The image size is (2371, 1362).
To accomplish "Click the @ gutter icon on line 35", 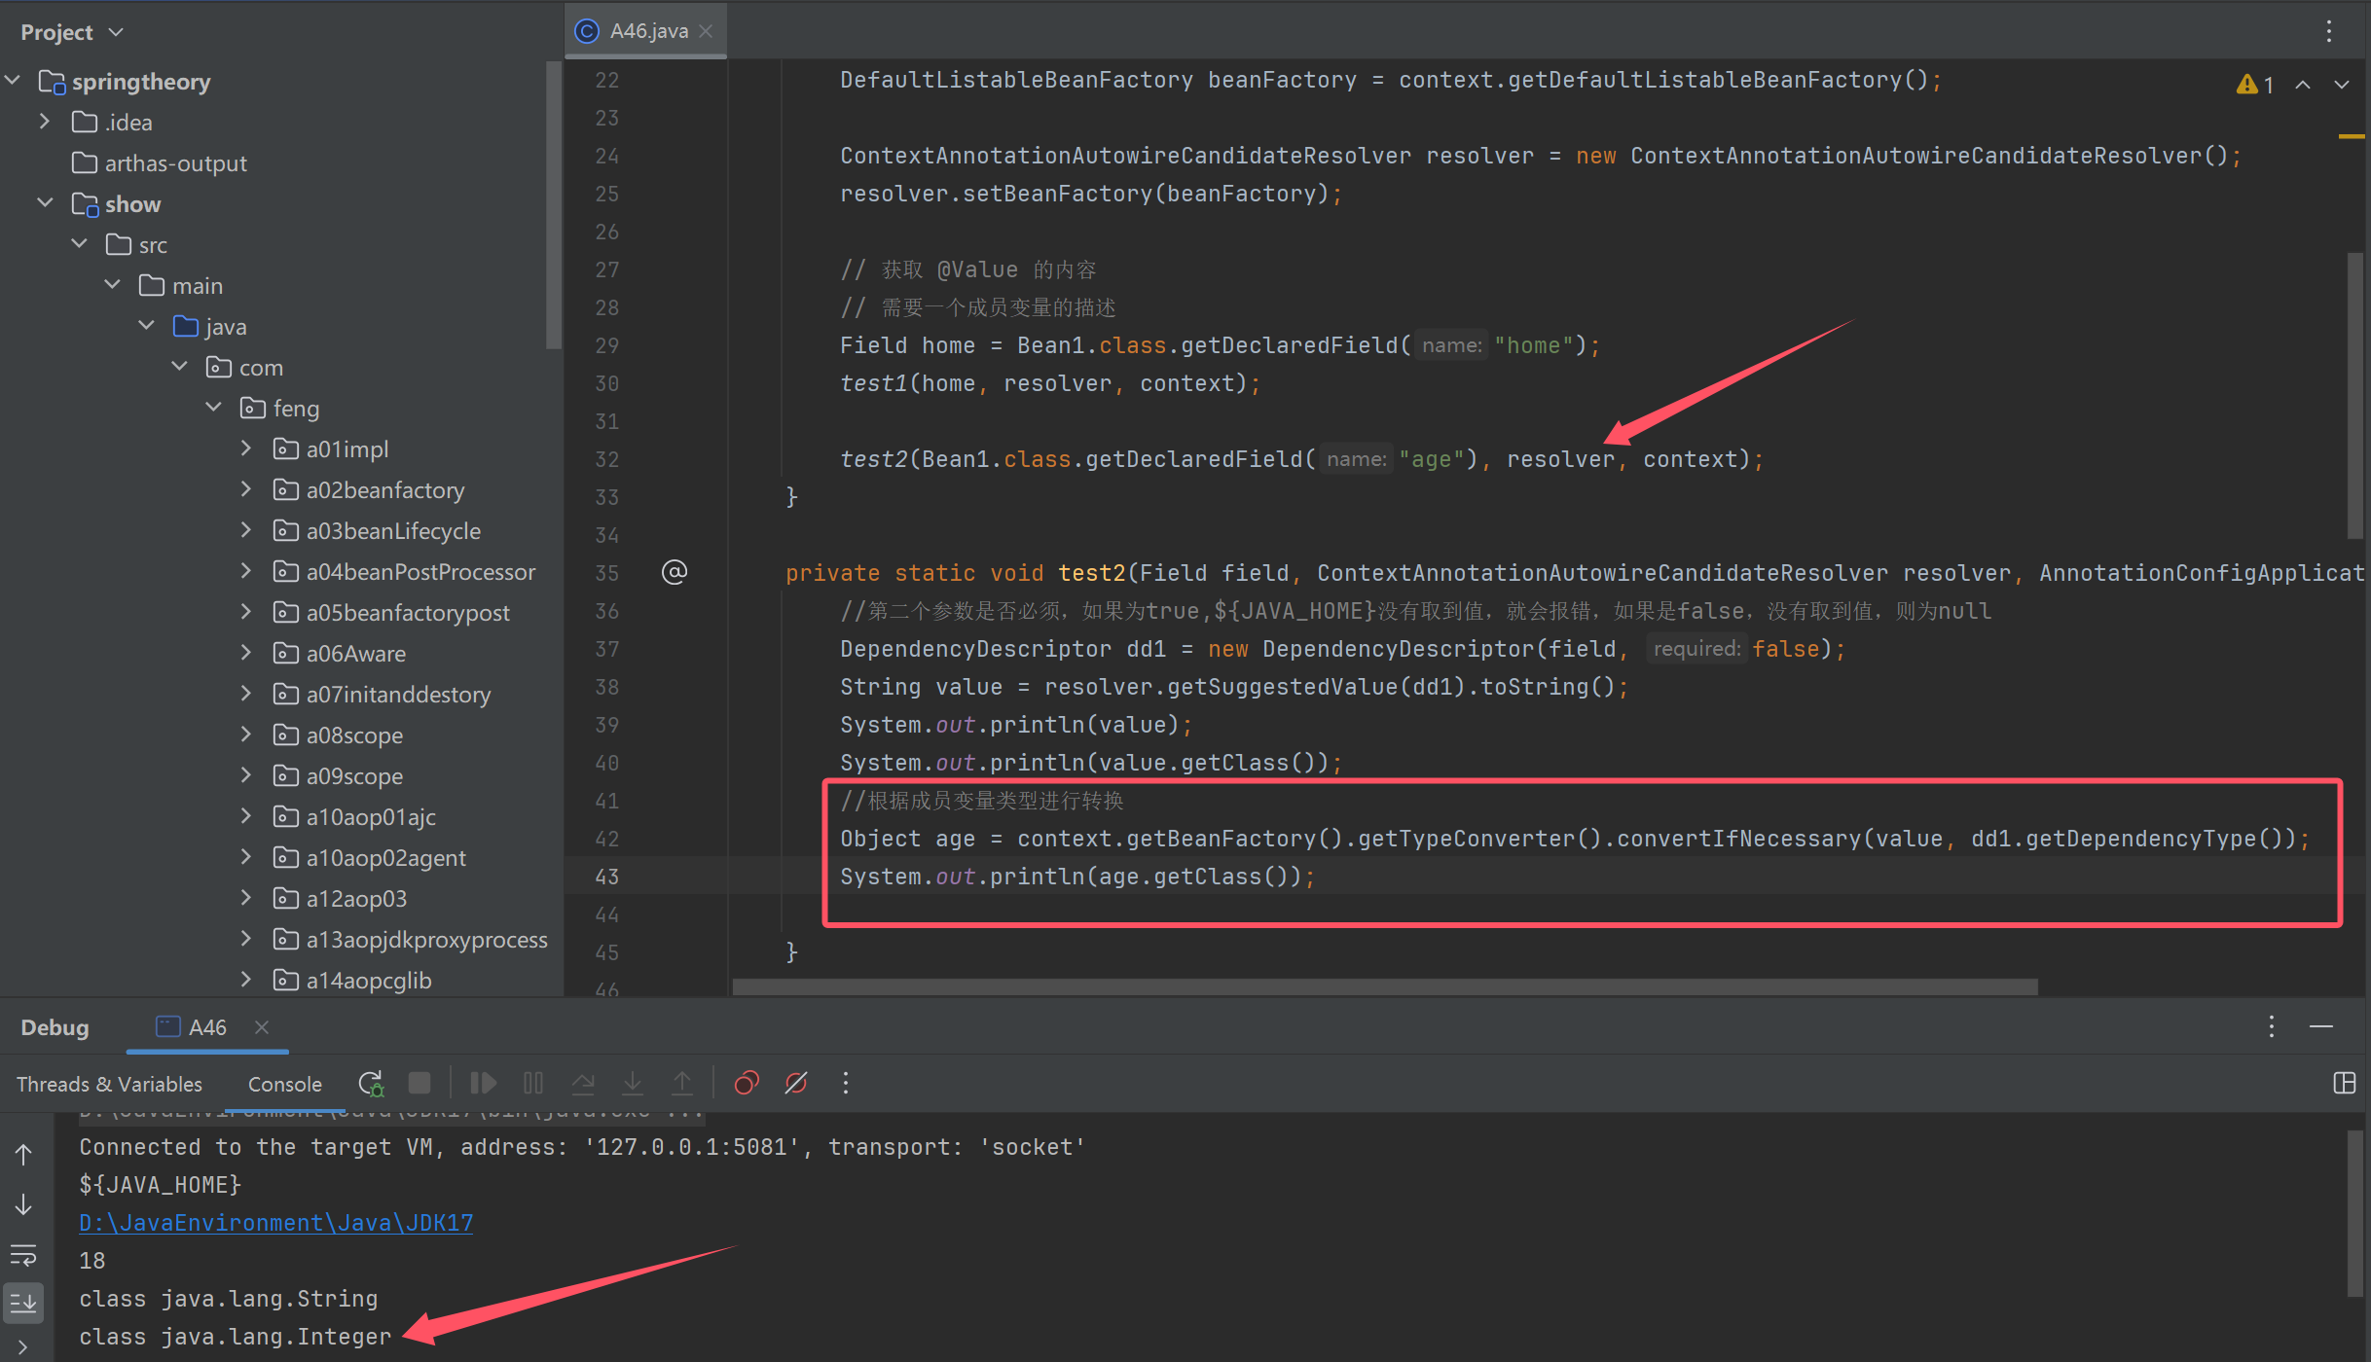I will coord(675,572).
